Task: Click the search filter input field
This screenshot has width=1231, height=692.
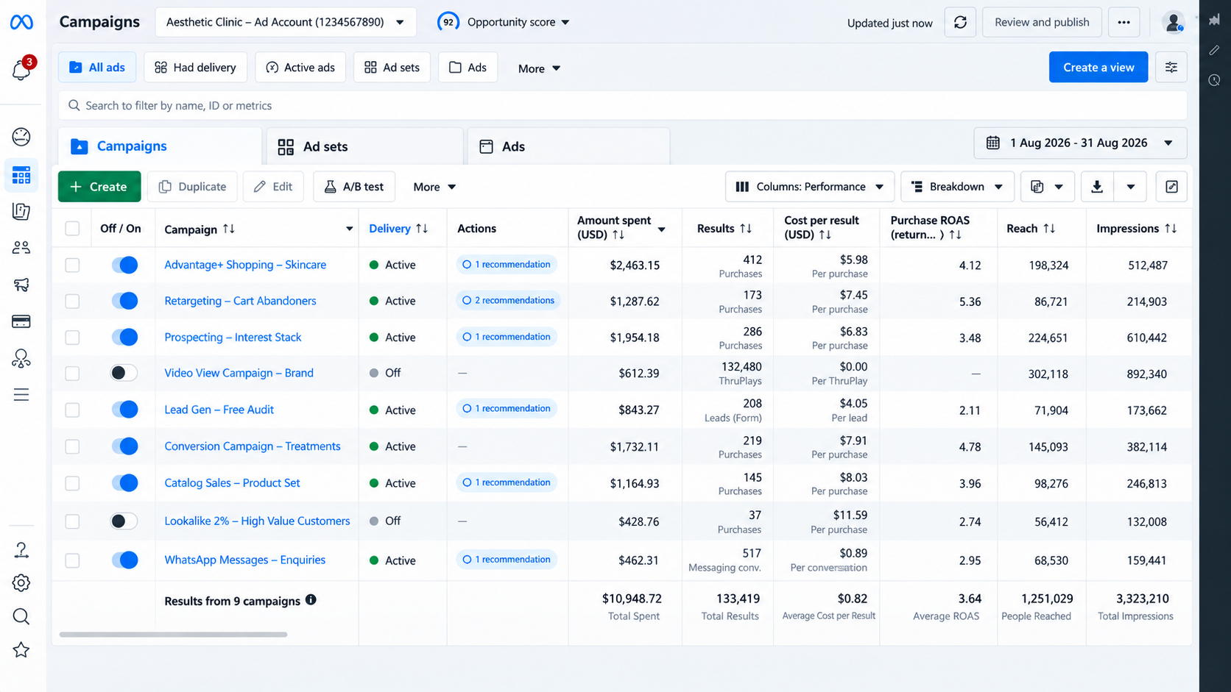Action: tap(623, 105)
